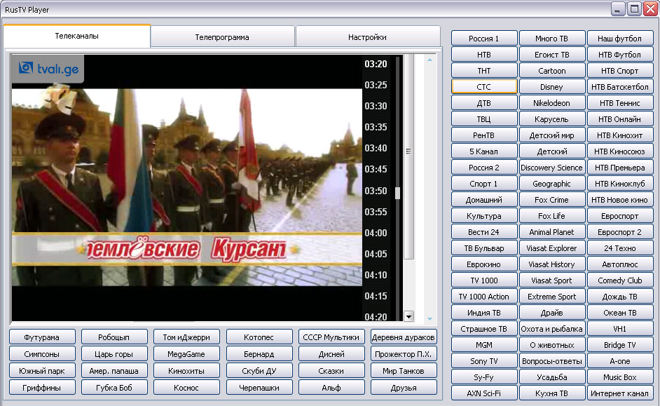Minimize the RusTV Player window
This screenshot has height=406, width=660.
point(618,8)
